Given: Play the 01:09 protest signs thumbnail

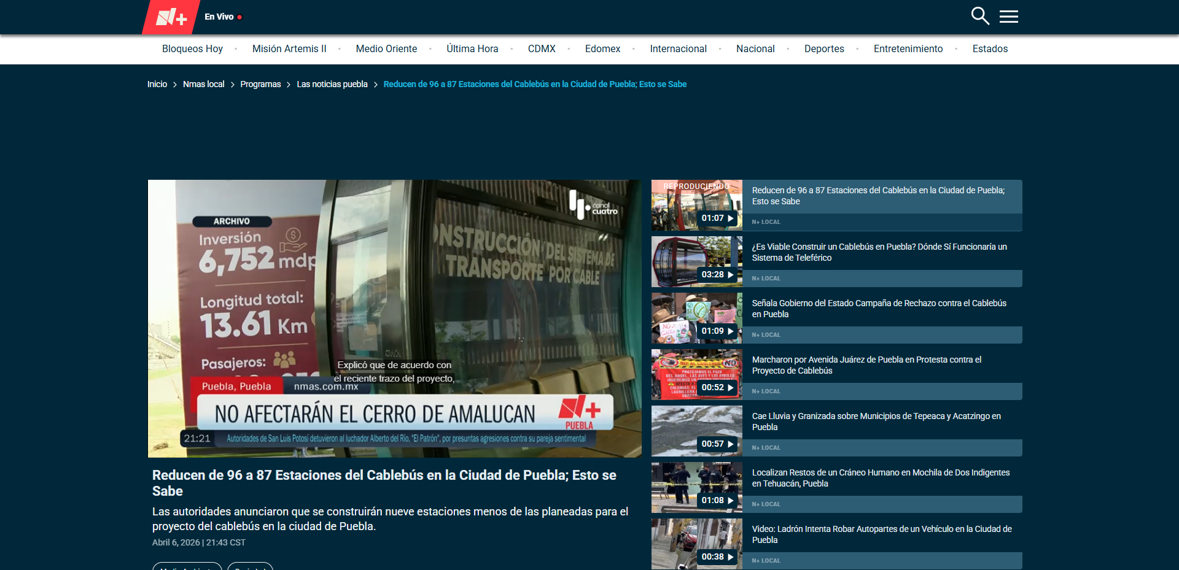Looking at the screenshot, I should click(697, 318).
